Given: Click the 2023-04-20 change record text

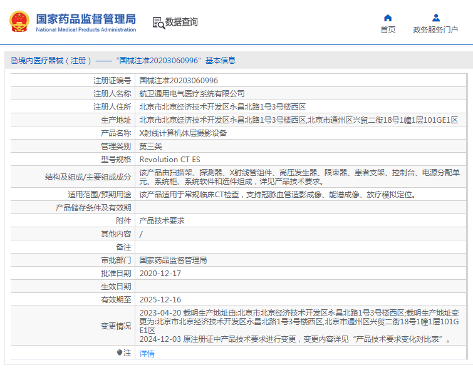Looking at the screenshot, I should coord(299,321).
